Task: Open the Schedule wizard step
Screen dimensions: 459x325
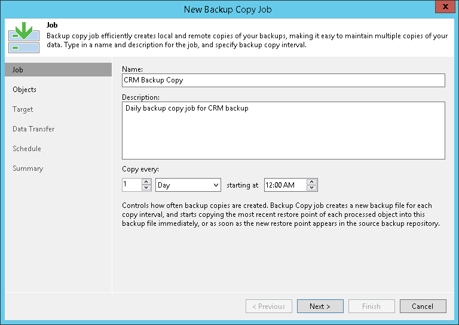Action: (27, 149)
